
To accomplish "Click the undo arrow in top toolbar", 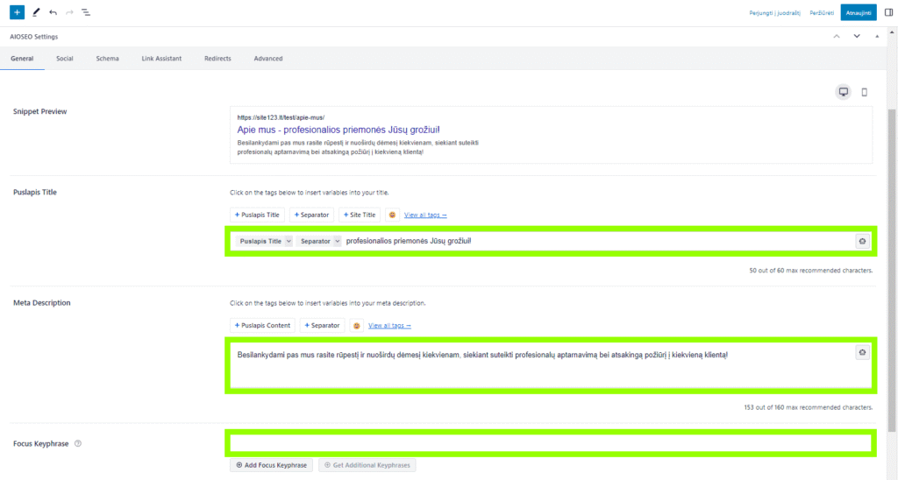I will coord(53,12).
